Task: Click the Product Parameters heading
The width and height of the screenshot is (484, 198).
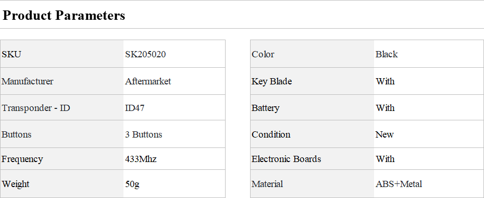Action: [x=64, y=16]
